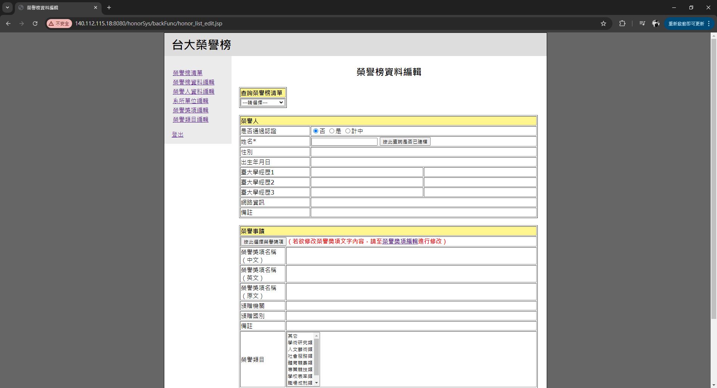Screen dimensions: 717x388
Task: Click the 榮譽類目 row label
Action: 253,360
